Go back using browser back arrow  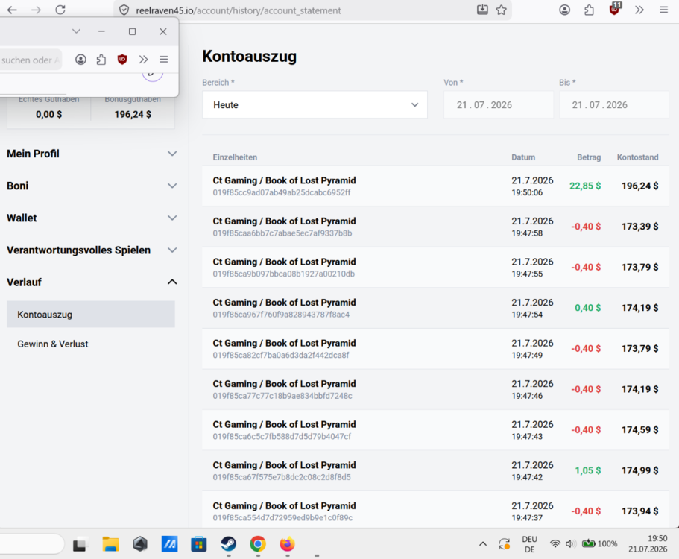click(x=12, y=10)
